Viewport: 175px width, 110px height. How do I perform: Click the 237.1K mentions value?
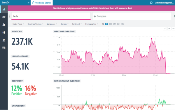tap(22, 42)
